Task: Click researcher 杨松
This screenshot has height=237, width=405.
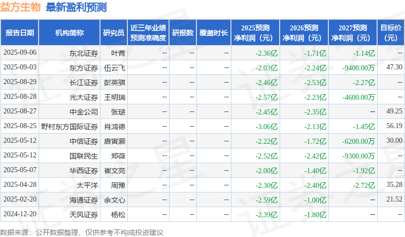Action: (x=118, y=215)
